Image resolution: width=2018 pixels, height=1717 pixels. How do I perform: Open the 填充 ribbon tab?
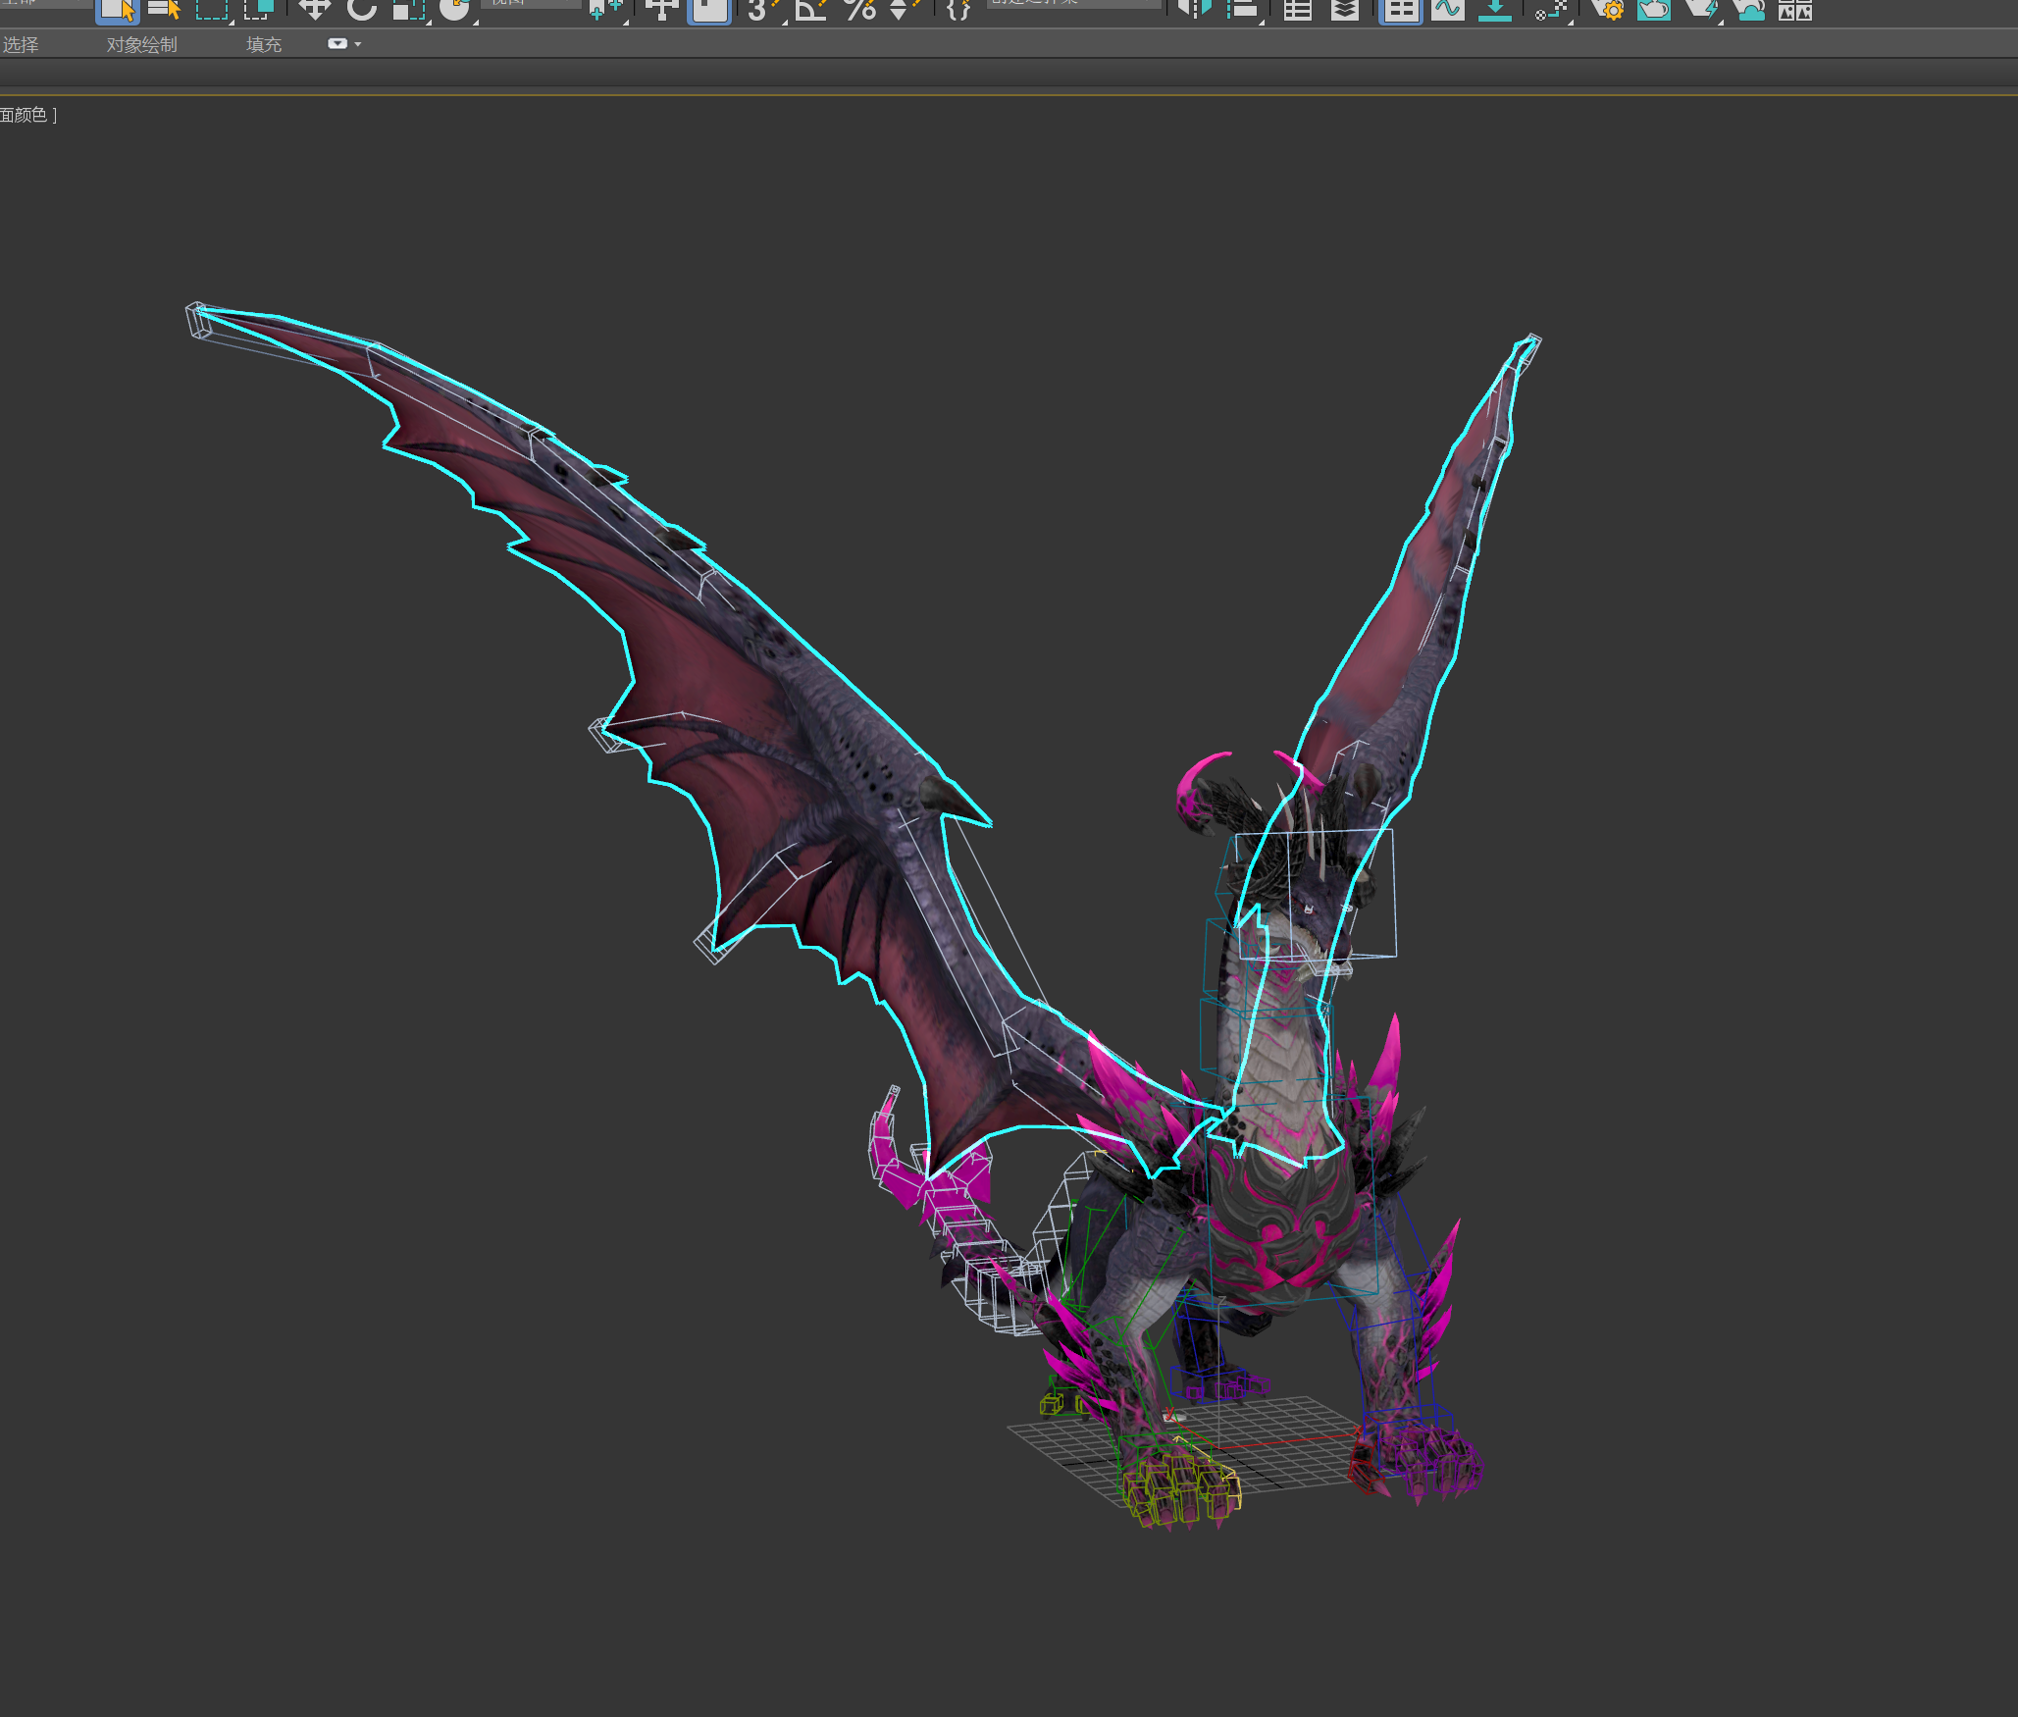264,45
